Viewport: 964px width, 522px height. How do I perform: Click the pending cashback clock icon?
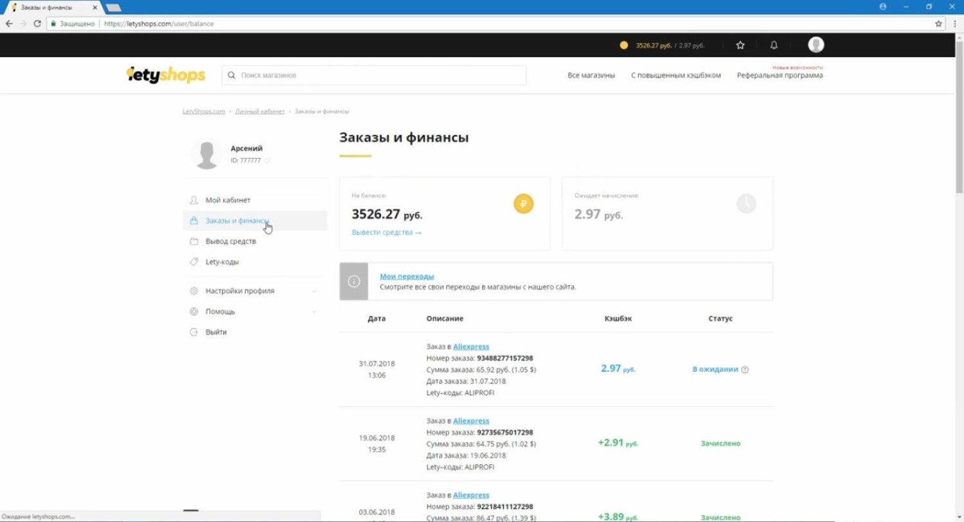(x=746, y=204)
